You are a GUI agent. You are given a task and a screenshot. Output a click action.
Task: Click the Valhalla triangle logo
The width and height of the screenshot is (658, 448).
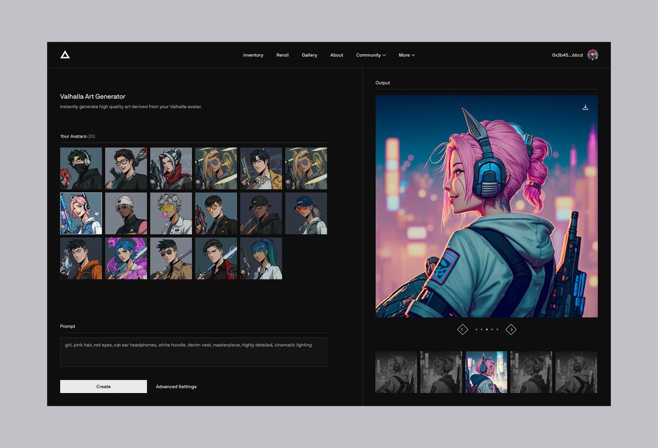pyautogui.click(x=65, y=55)
